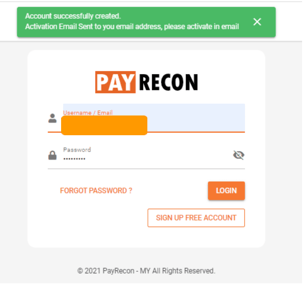Open the FORGOT PASSWORD ? link
Viewport: 308px width, 305px height.
(x=96, y=191)
